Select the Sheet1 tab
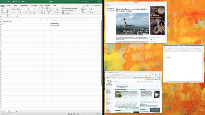Image resolution: width=205 pixels, height=115 pixels. 10,111
